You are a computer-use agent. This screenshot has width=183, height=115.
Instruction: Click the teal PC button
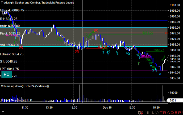click(7, 74)
